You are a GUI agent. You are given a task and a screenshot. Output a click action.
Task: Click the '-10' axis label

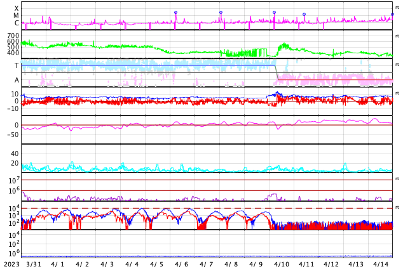tap(13, 108)
